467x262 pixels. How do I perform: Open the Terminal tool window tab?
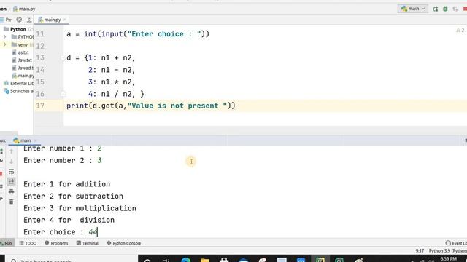click(x=88, y=243)
